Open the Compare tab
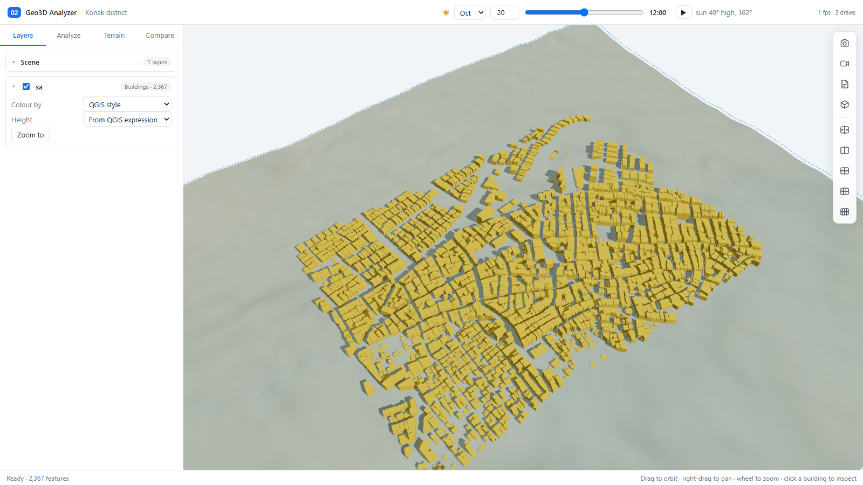Image resolution: width=863 pixels, height=485 pixels. point(160,35)
